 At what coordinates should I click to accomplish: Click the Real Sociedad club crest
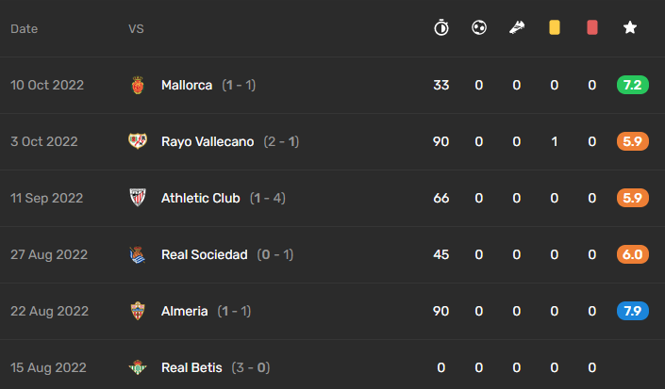138,254
